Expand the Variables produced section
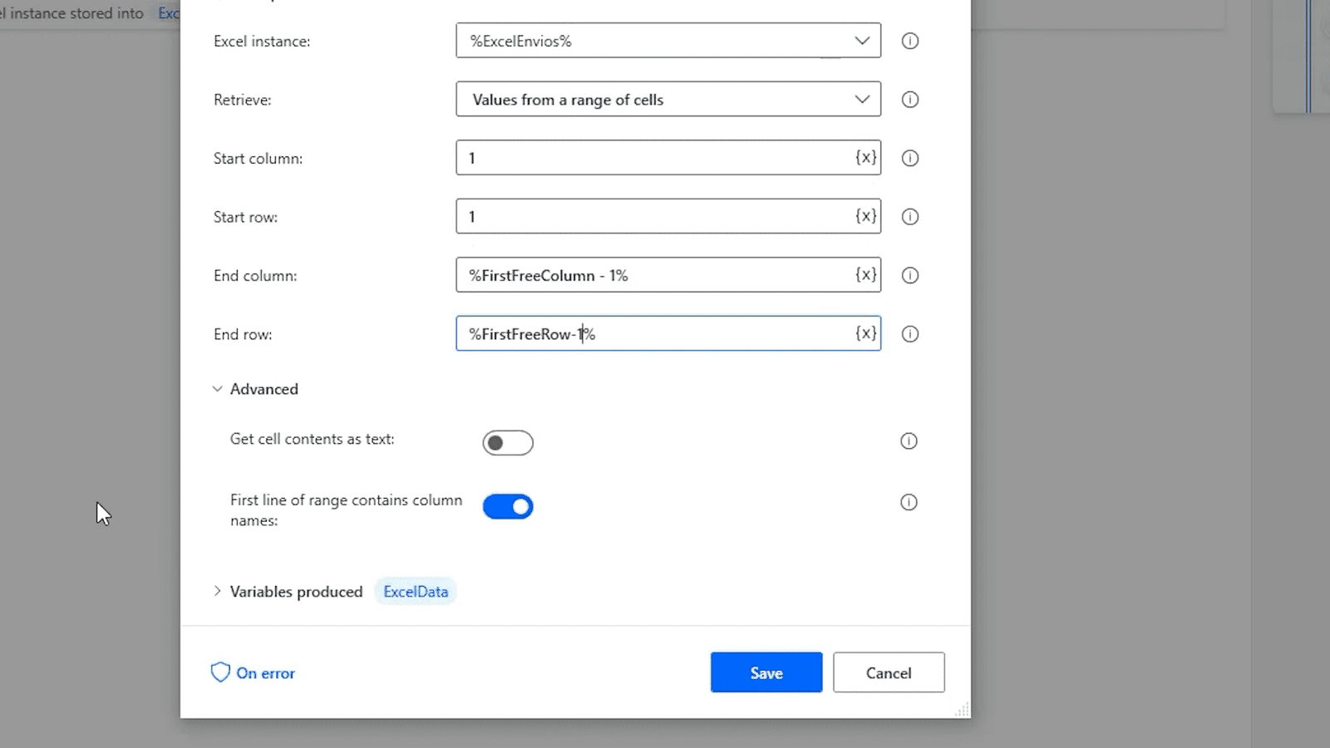Image resolution: width=1330 pixels, height=748 pixels. click(x=218, y=591)
